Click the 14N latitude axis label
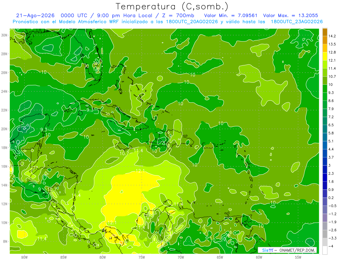Screen dimensions: 338x261 click(x=5, y=185)
